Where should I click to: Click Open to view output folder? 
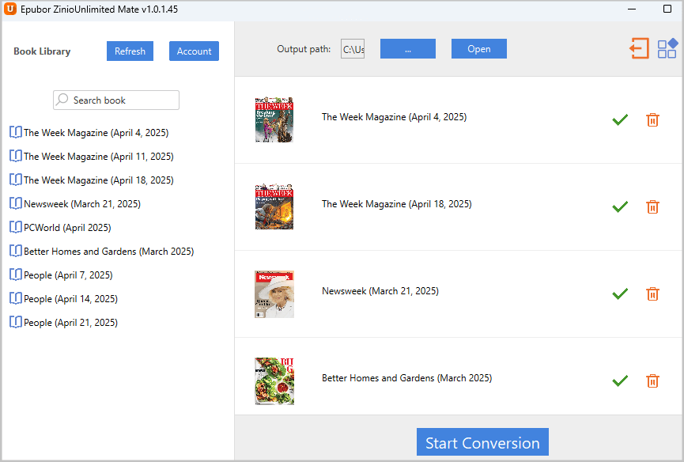[x=478, y=49]
